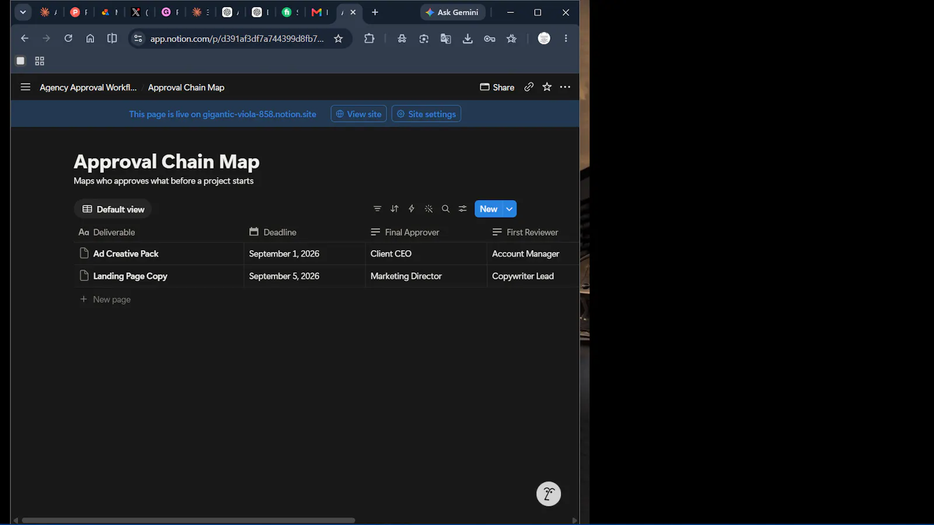Select the Default view tab
This screenshot has height=525, width=934.
113,209
